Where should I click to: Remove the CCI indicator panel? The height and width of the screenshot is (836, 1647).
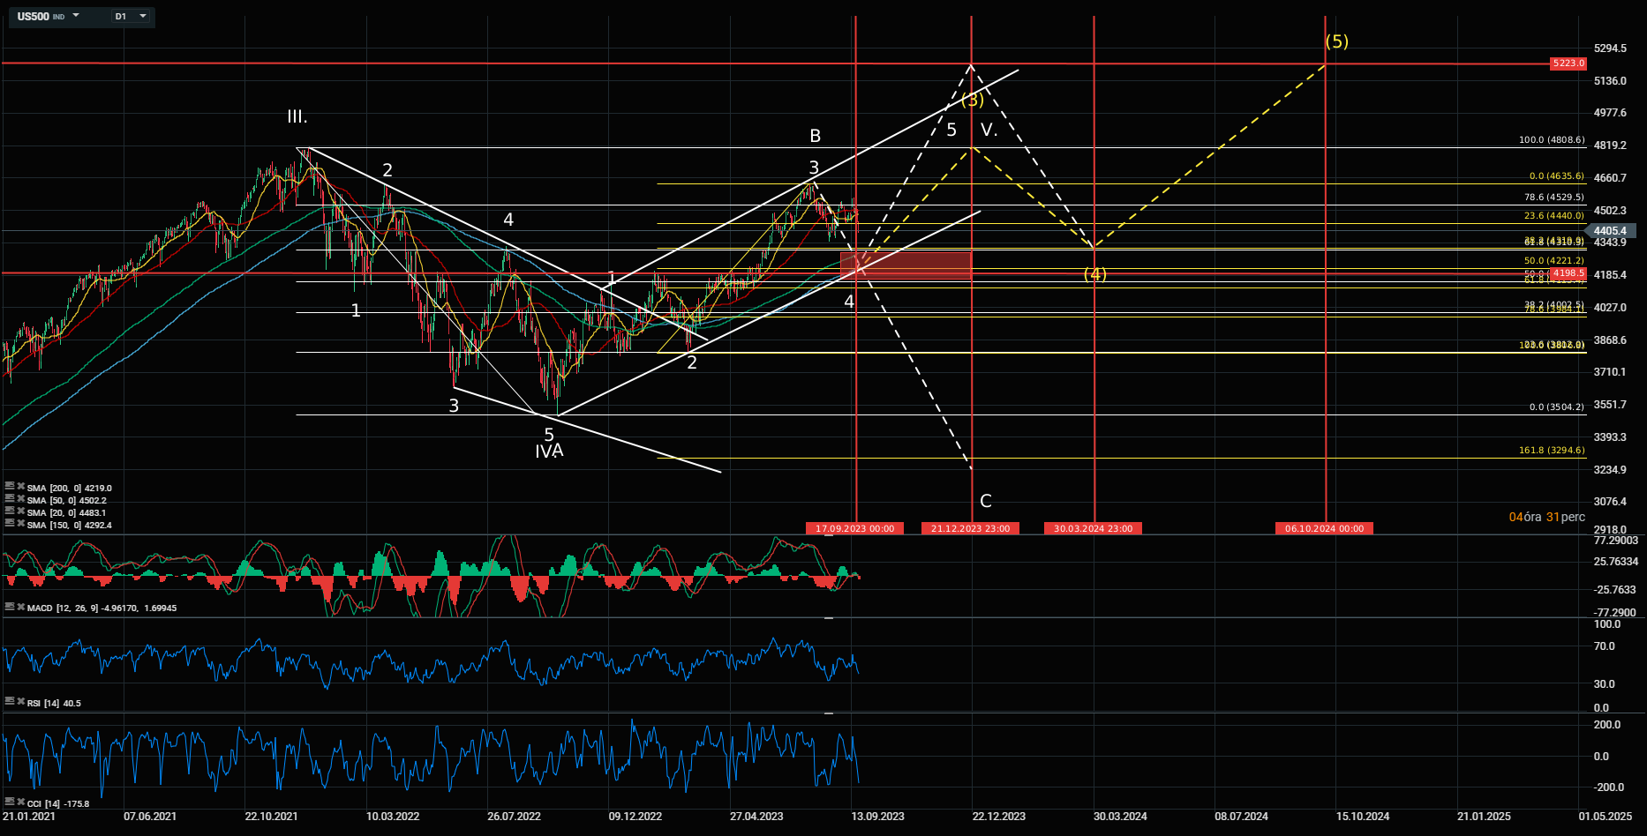pyautogui.click(x=20, y=802)
